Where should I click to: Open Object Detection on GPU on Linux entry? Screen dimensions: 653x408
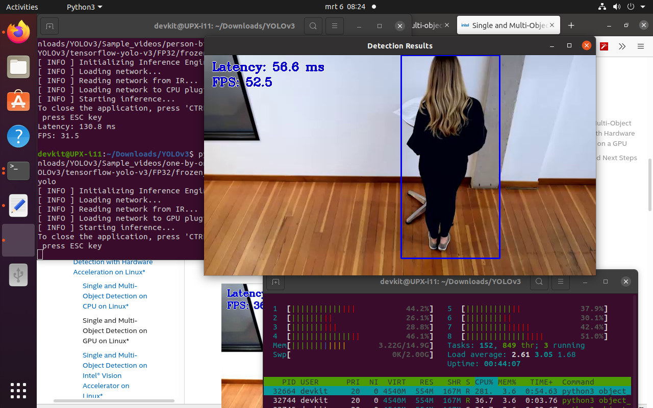click(115, 330)
